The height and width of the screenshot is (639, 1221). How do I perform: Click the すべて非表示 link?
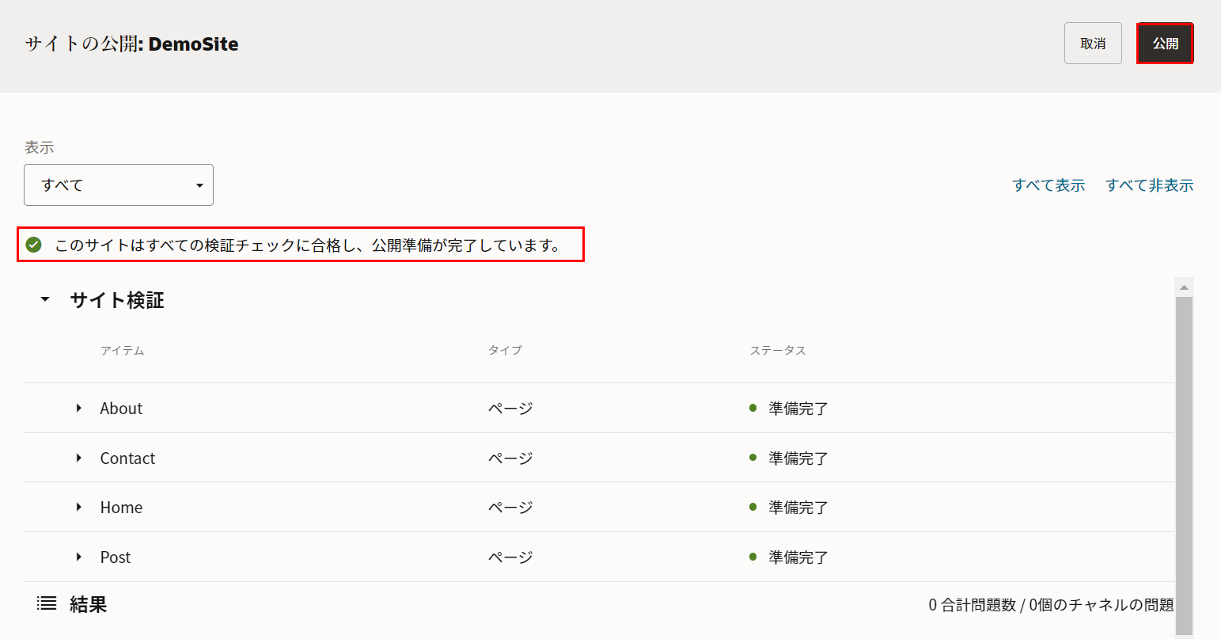click(1149, 185)
